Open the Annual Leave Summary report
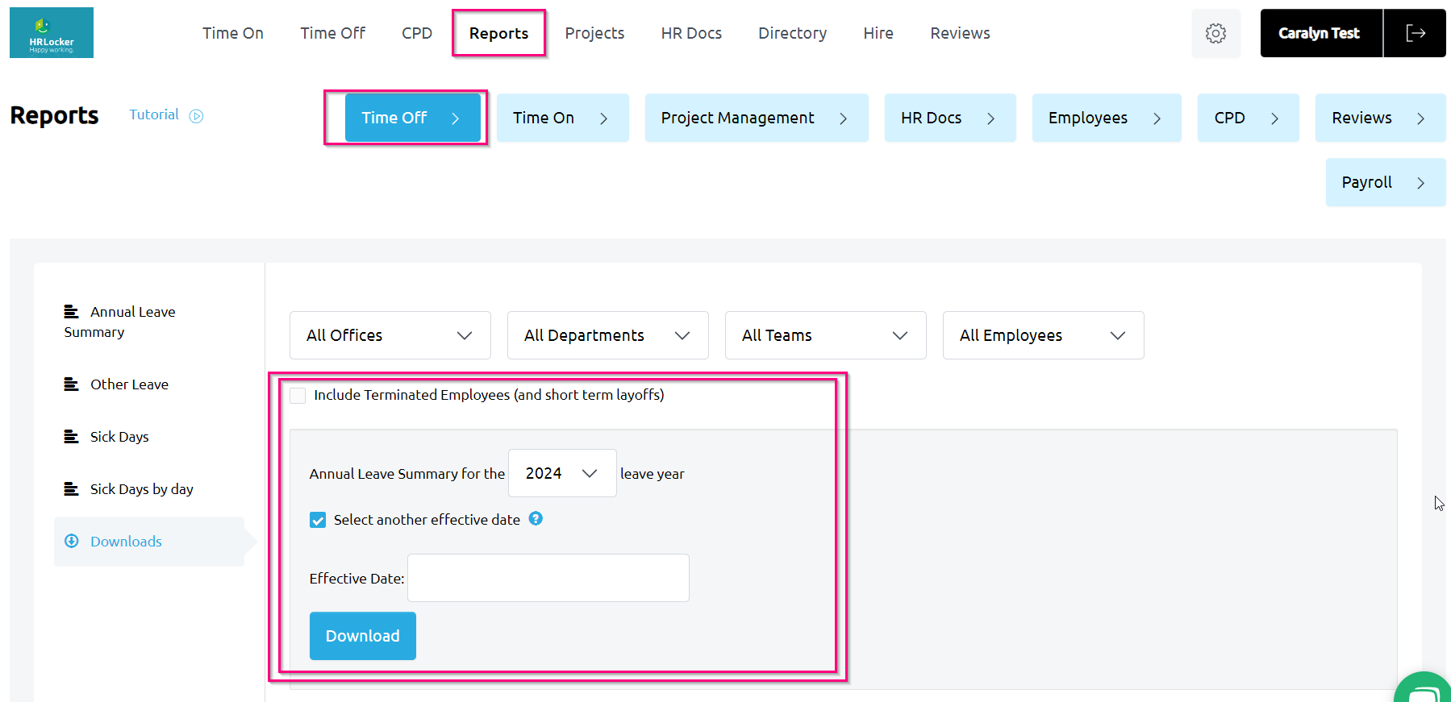This screenshot has width=1451, height=702. coord(119,322)
